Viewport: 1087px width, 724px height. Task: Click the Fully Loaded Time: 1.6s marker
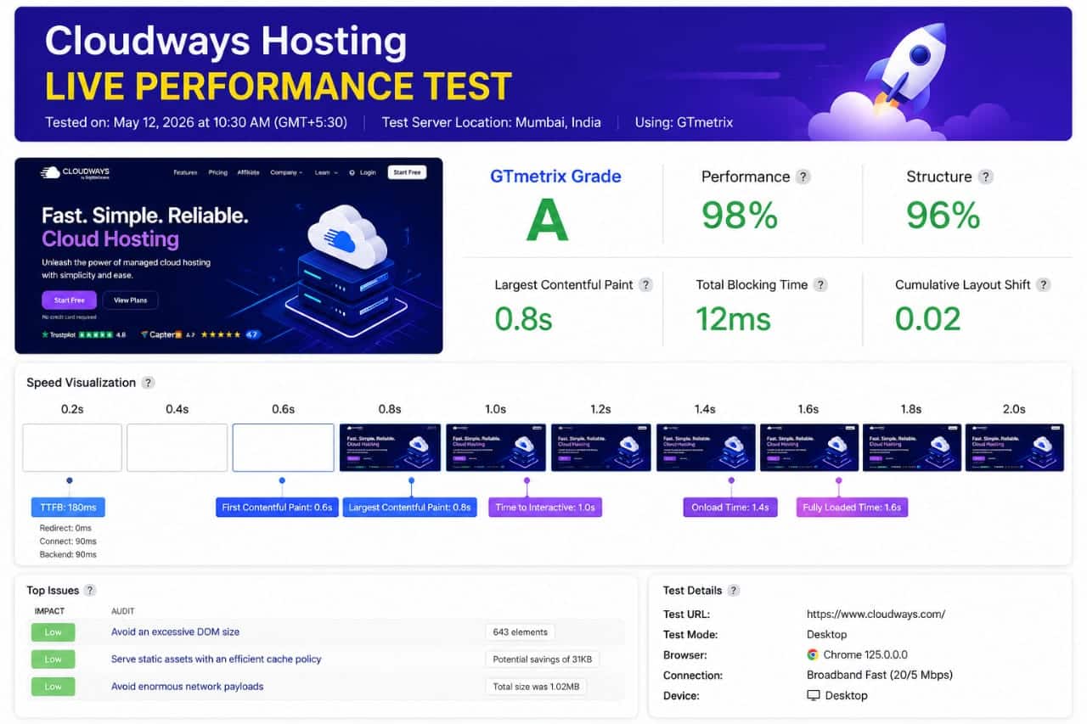click(x=852, y=508)
